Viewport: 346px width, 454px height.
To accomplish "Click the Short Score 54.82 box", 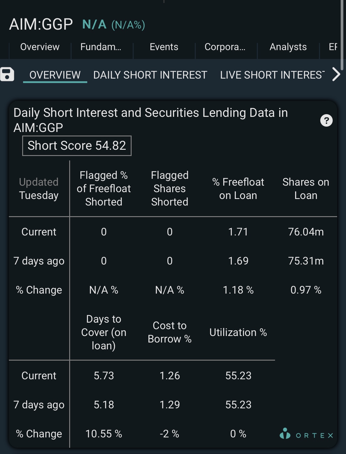I will (77, 146).
